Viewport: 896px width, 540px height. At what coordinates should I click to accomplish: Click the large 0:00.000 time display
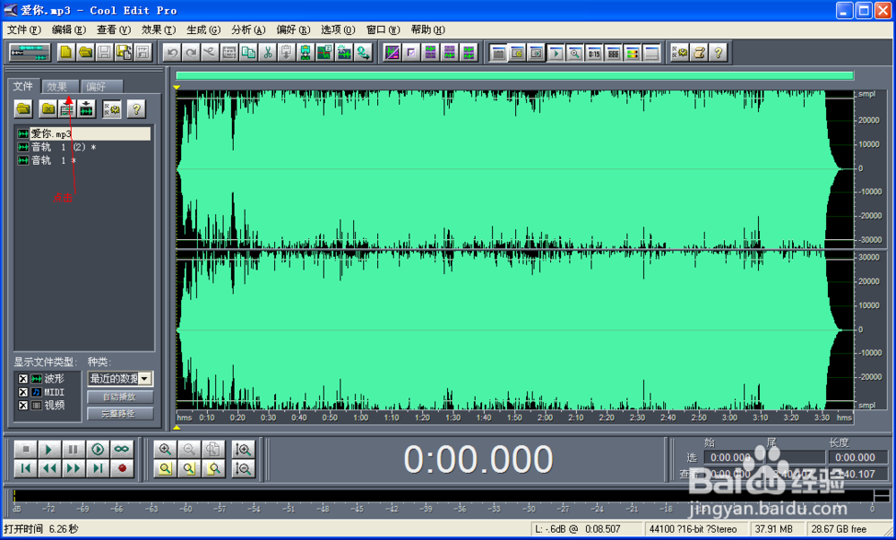pyautogui.click(x=478, y=459)
